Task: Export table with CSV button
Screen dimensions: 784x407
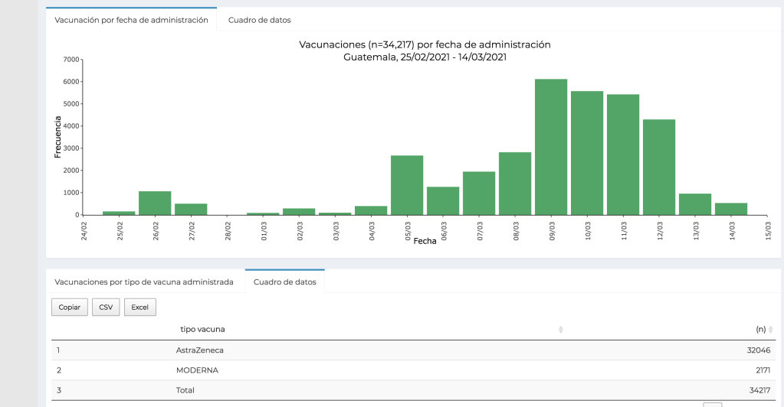Action: pos(106,307)
